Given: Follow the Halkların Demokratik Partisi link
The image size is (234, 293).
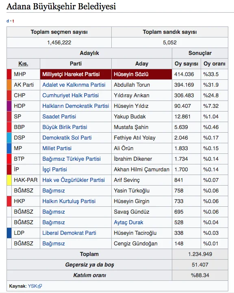Looking at the screenshot, I should 76,106.
